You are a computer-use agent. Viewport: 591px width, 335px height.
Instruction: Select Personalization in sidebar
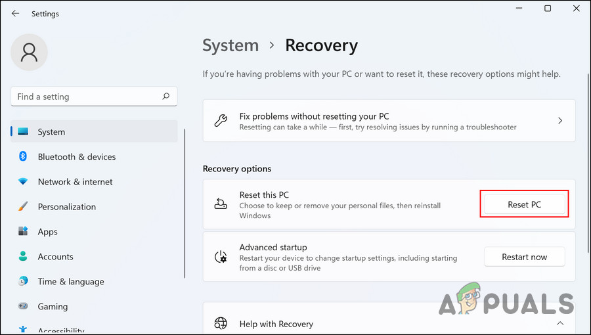click(x=94, y=206)
